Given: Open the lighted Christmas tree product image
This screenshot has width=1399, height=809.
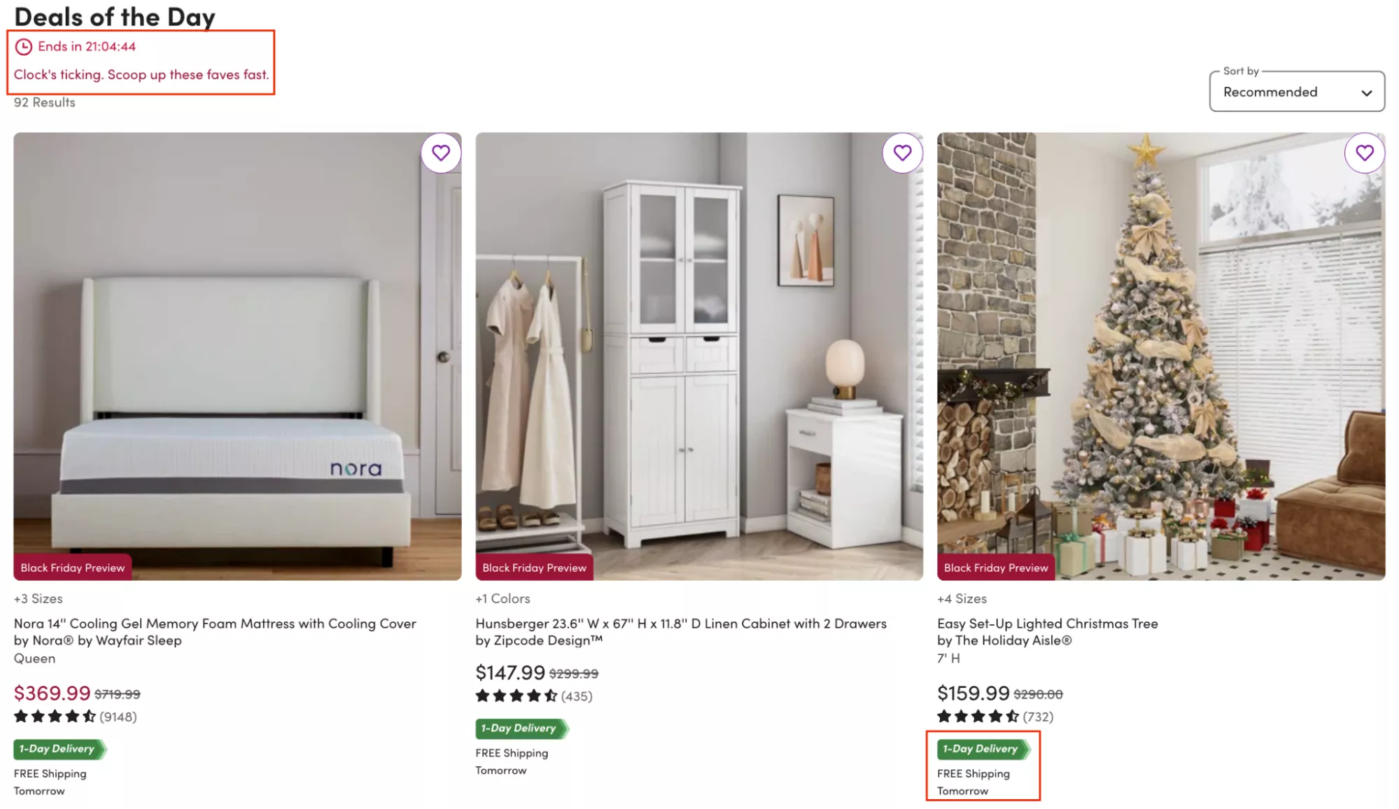Looking at the screenshot, I should coord(1161,356).
